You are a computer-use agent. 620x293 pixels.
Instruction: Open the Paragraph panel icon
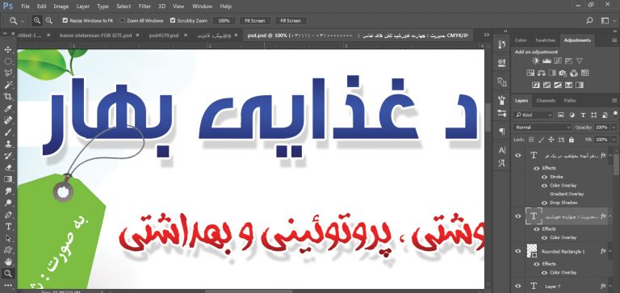(x=502, y=132)
